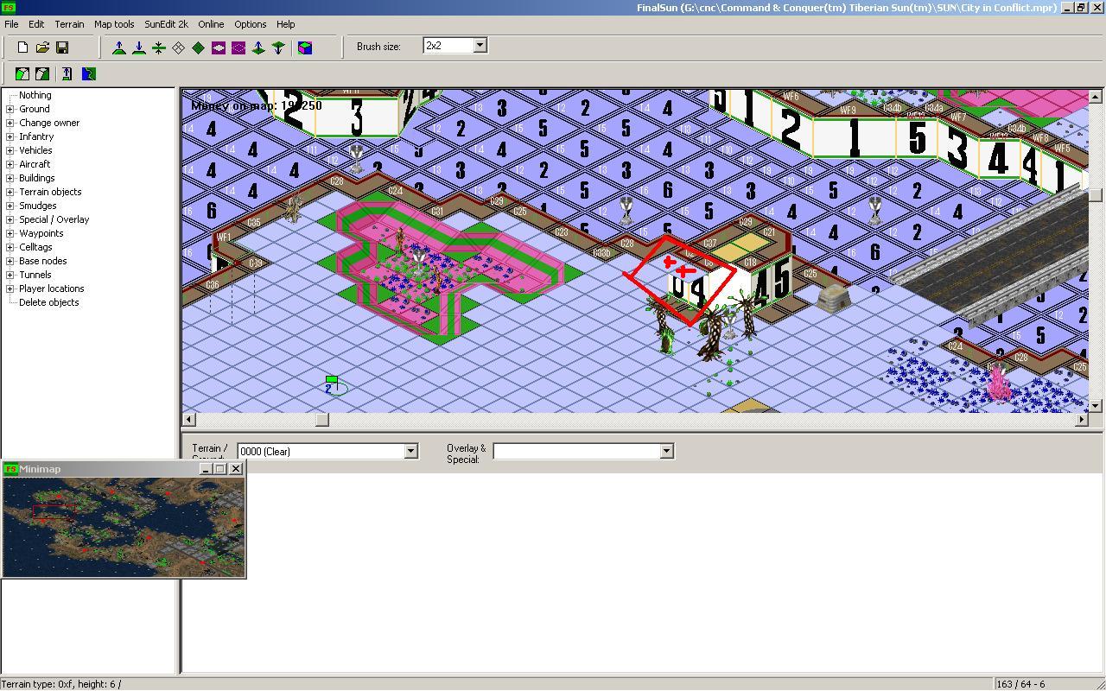Open the Help menu
Screen dimensions: 1106x691
(285, 24)
